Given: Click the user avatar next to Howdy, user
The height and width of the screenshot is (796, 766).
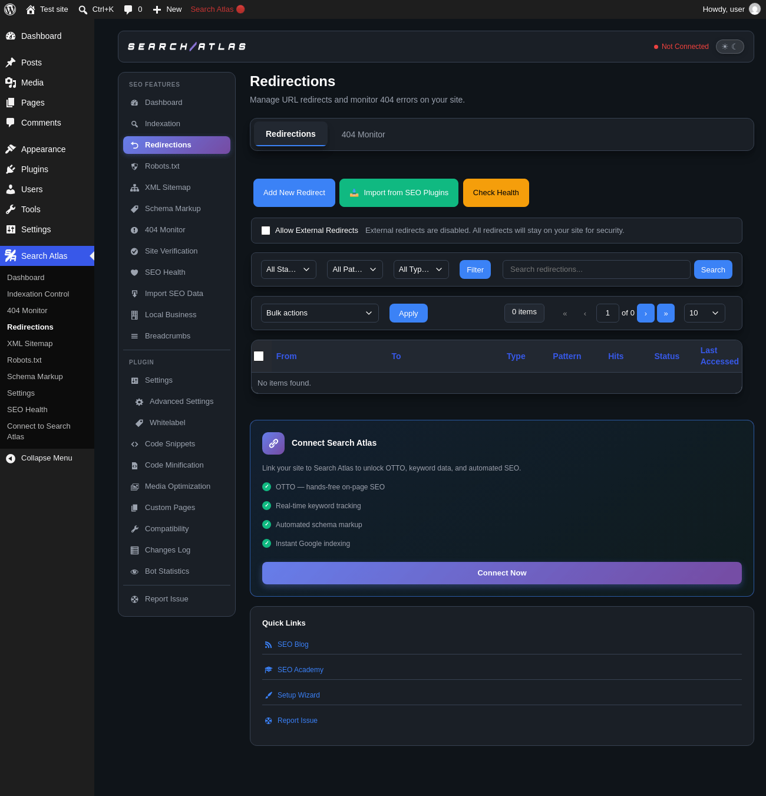Looking at the screenshot, I should [x=755, y=9].
